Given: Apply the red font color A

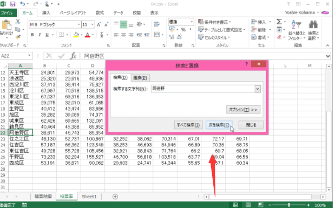Looking at the screenshot, I should point(87,35).
